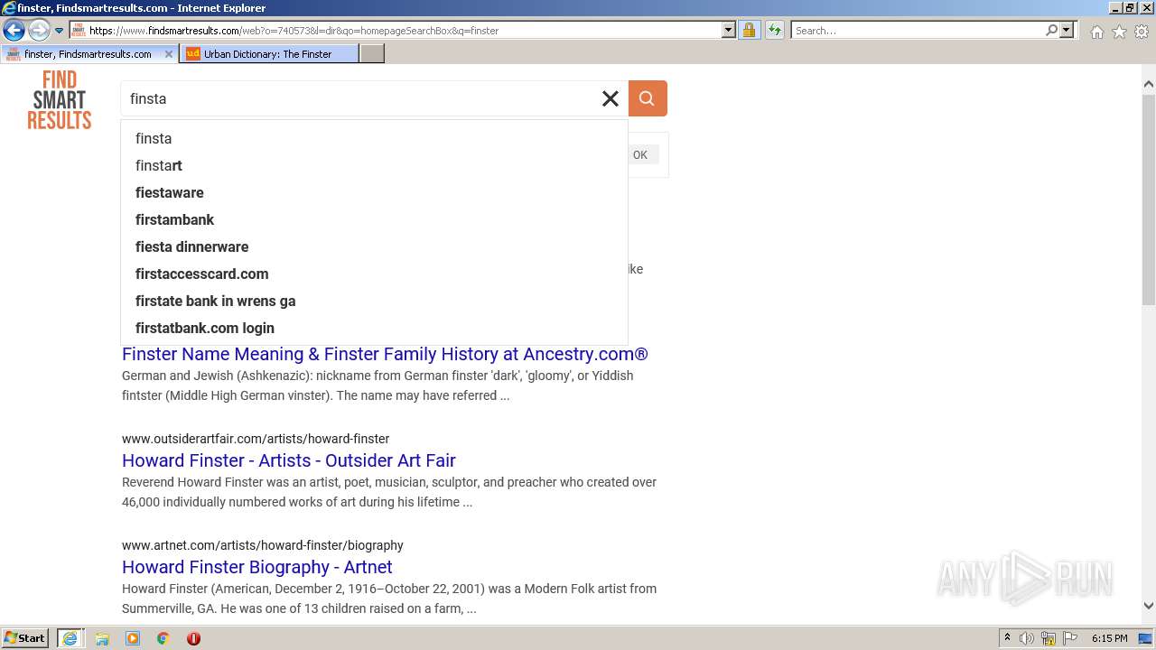Click the Show desktop icon beside the clock
The height and width of the screenshot is (650, 1156).
click(1145, 638)
